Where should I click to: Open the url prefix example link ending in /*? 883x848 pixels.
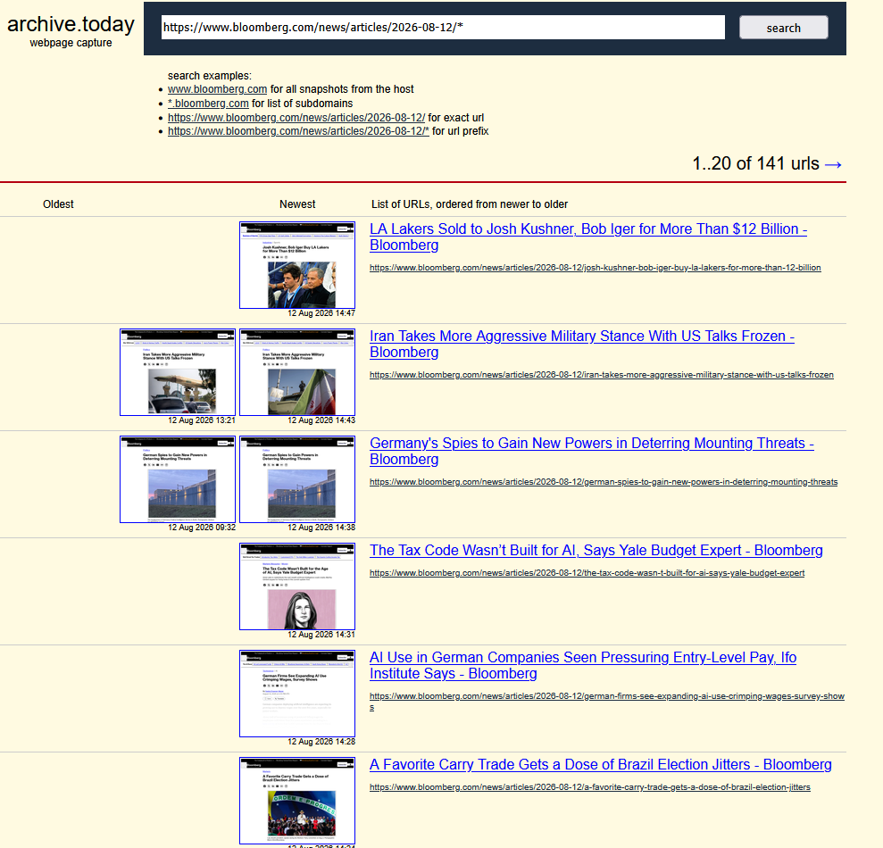pos(298,131)
